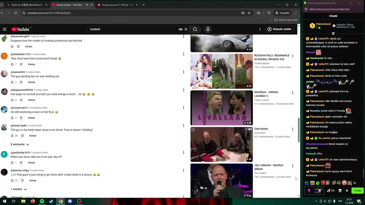Expand the Kick chat leaderboard arrow
This screenshot has height=205, width=365.
point(333,34)
